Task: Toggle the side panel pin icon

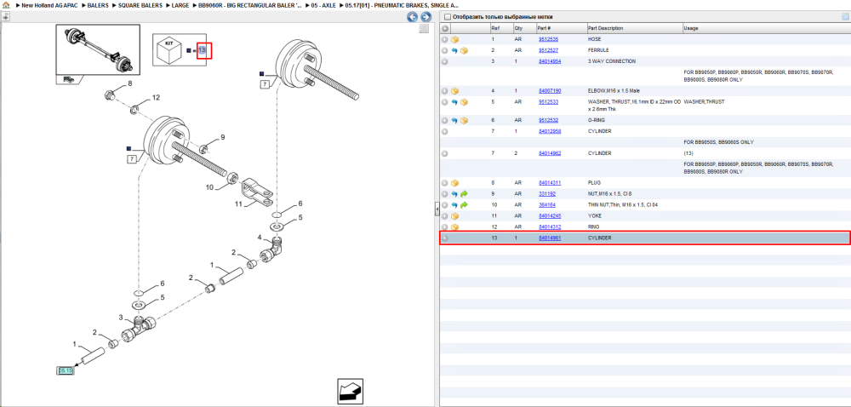Action: [5, 16]
